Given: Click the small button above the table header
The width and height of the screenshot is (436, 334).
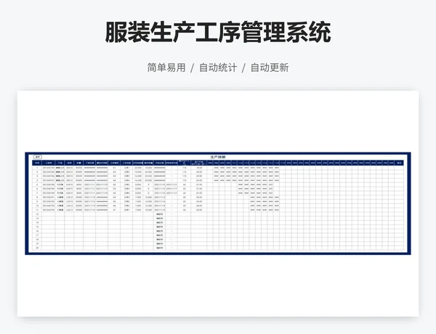Looking at the screenshot, I should point(38,157).
